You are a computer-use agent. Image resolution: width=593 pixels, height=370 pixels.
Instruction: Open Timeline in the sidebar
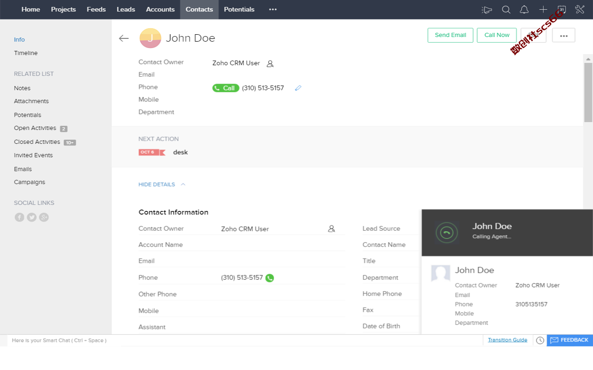[x=26, y=53]
